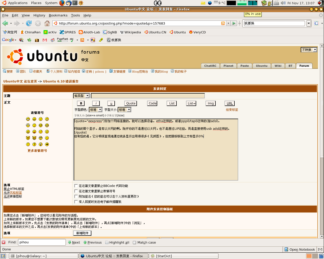Click the Wikipedia bookmark in bookmarks toolbar
This screenshot has width=324, height=259.
coord(130,32)
